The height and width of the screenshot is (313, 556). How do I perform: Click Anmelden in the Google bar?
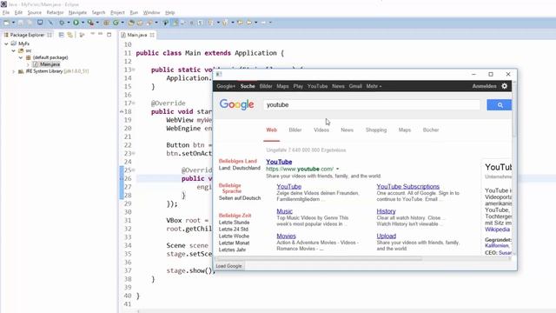[x=484, y=86]
